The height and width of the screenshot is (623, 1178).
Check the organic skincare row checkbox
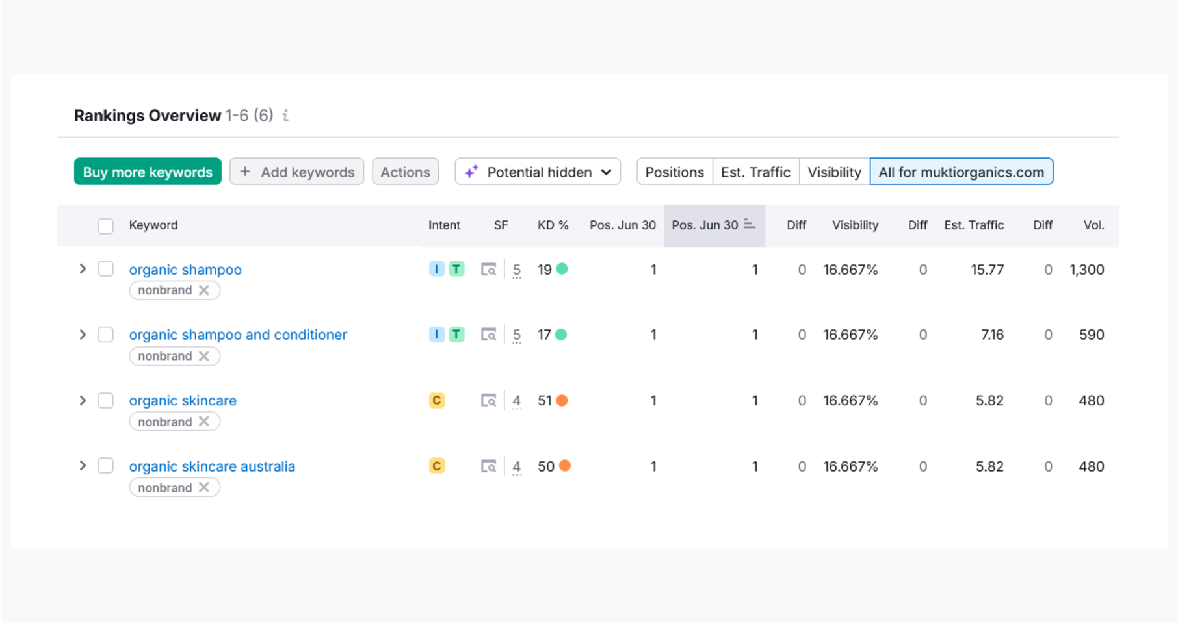point(105,400)
